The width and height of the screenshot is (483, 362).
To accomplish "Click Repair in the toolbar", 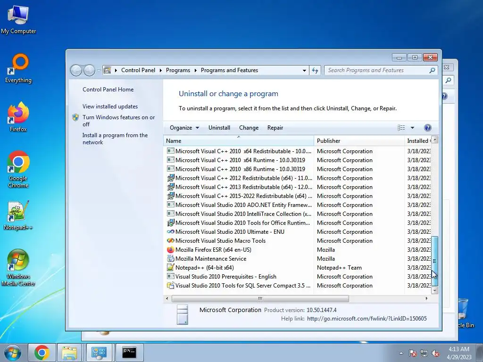I will click(275, 128).
